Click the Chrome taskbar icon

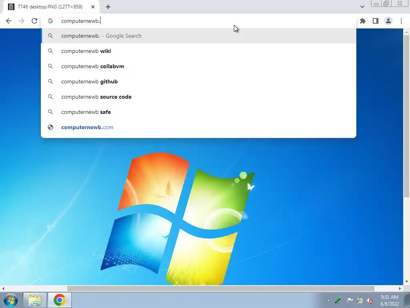point(60,300)
